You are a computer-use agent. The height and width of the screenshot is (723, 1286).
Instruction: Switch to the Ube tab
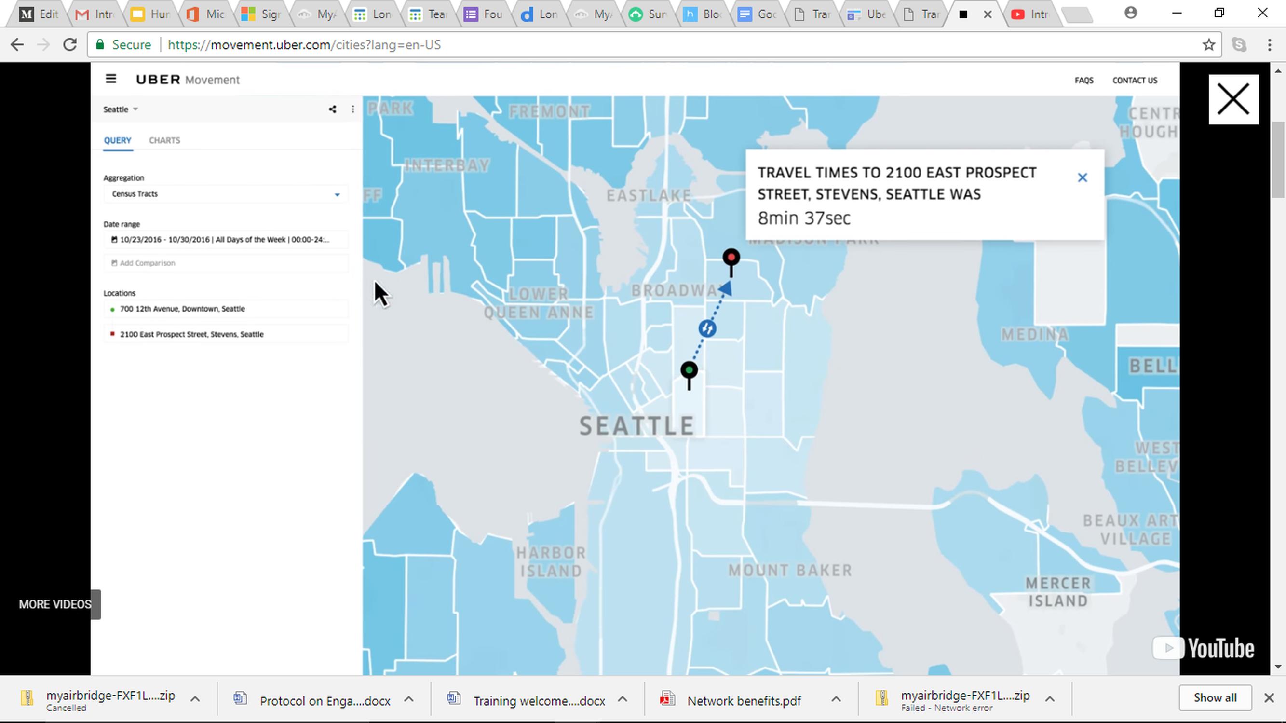[867, 14]
